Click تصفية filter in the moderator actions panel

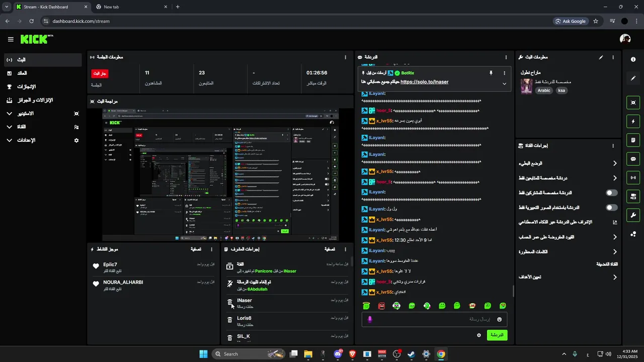(x=330, y=249)
